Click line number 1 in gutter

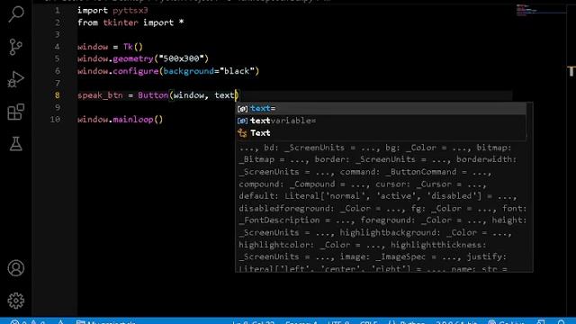coord(58,10)
